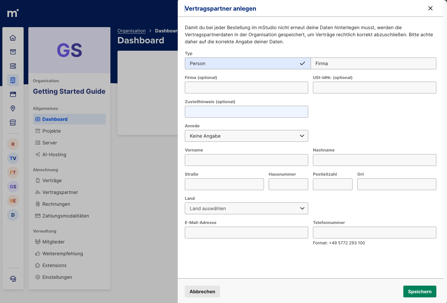This screenshot has width=447, height=303.
Task: Click the home icon in the sidebar
Action: tap(13, 38)
